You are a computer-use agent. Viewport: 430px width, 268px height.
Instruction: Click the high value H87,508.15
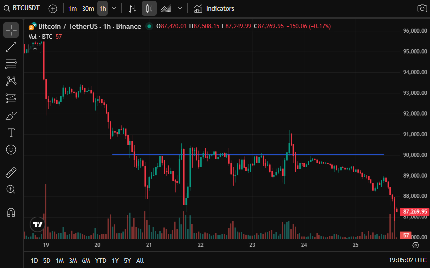[x=204, y=26]
